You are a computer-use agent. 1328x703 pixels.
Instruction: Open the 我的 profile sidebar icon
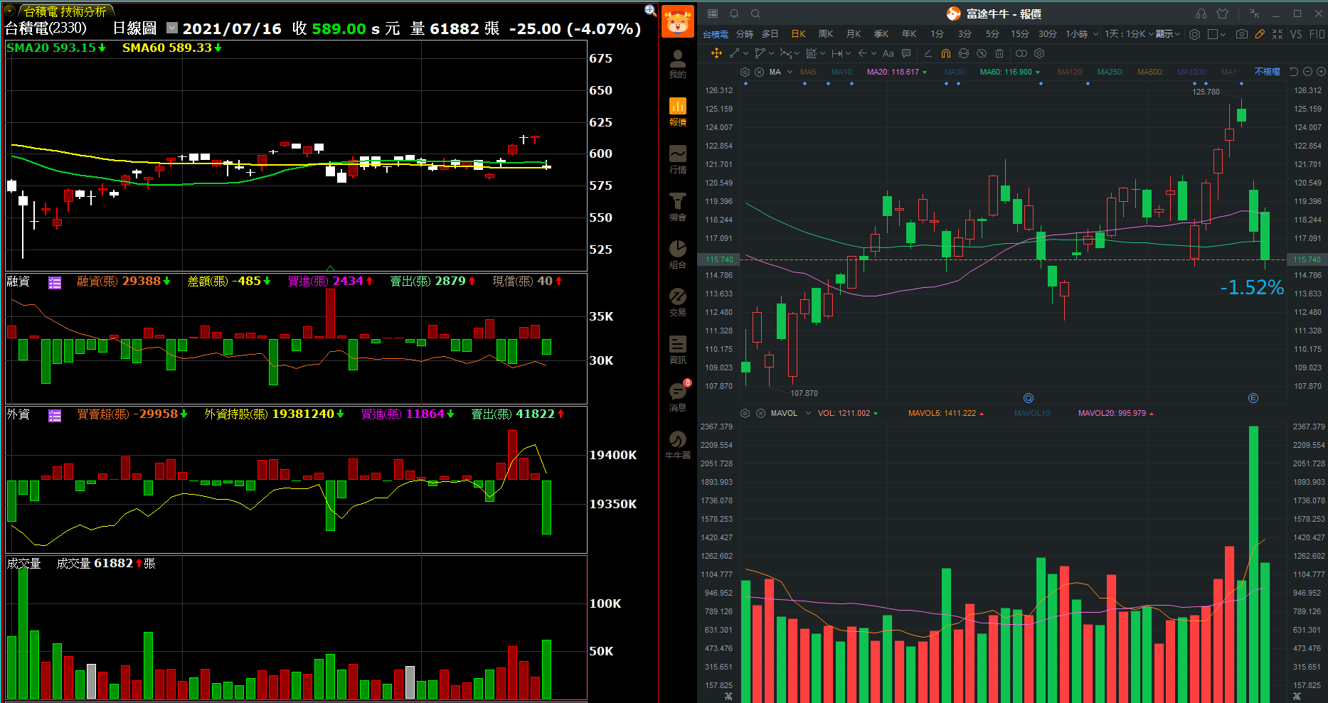[678, 63]
